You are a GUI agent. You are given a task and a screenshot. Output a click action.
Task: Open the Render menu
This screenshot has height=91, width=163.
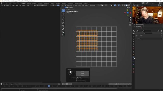click(x=10, y=3)
